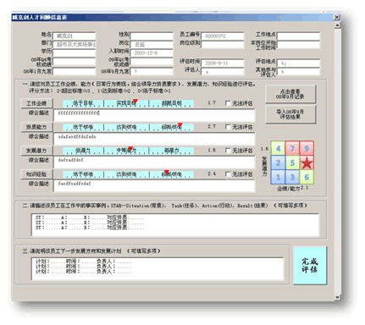The height and width of the screenshot is (325, 365).
Task: Click the large 完成评估 button
Action: [310, 265]
